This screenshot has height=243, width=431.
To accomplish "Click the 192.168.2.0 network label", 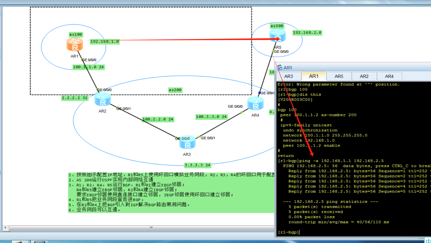I will click(x=307, y=32).
